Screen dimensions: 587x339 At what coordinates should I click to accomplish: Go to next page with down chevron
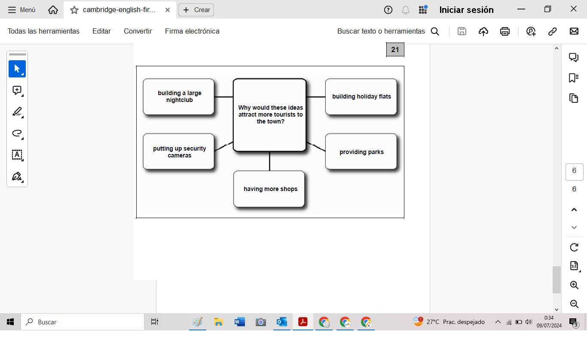pos(574,227)
